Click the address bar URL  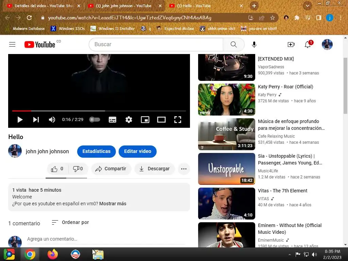[x=129, y=18]
